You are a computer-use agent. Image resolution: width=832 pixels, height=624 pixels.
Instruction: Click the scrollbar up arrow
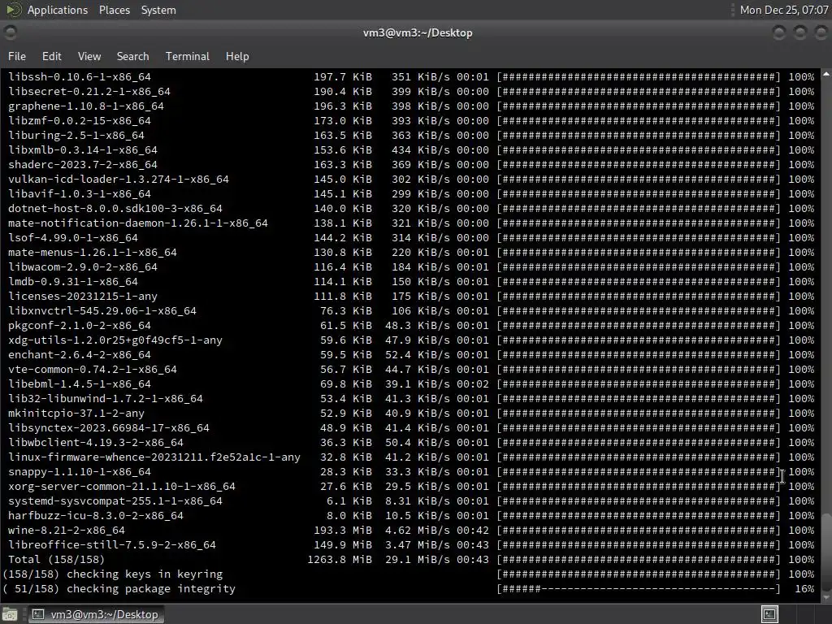[x=826, y=74]
